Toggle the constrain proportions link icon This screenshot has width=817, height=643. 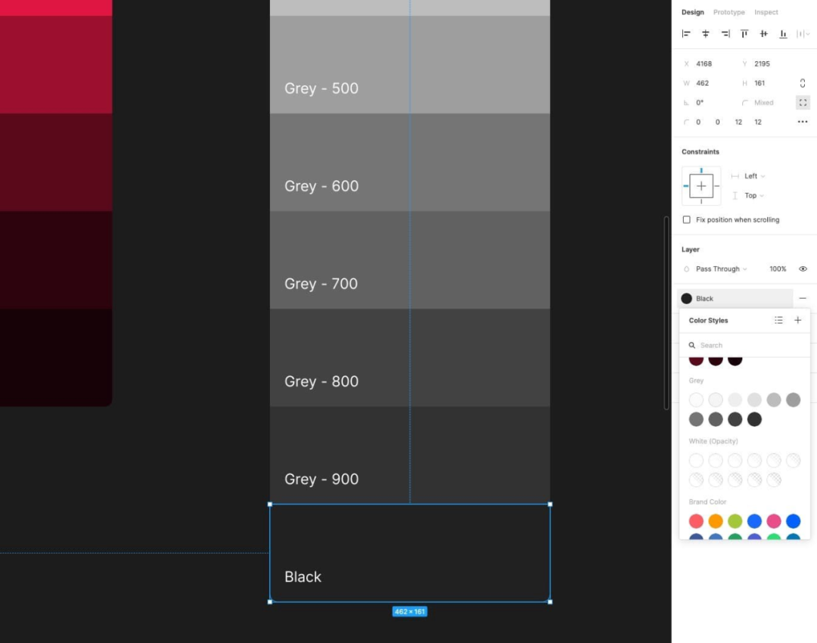[803, 83]
